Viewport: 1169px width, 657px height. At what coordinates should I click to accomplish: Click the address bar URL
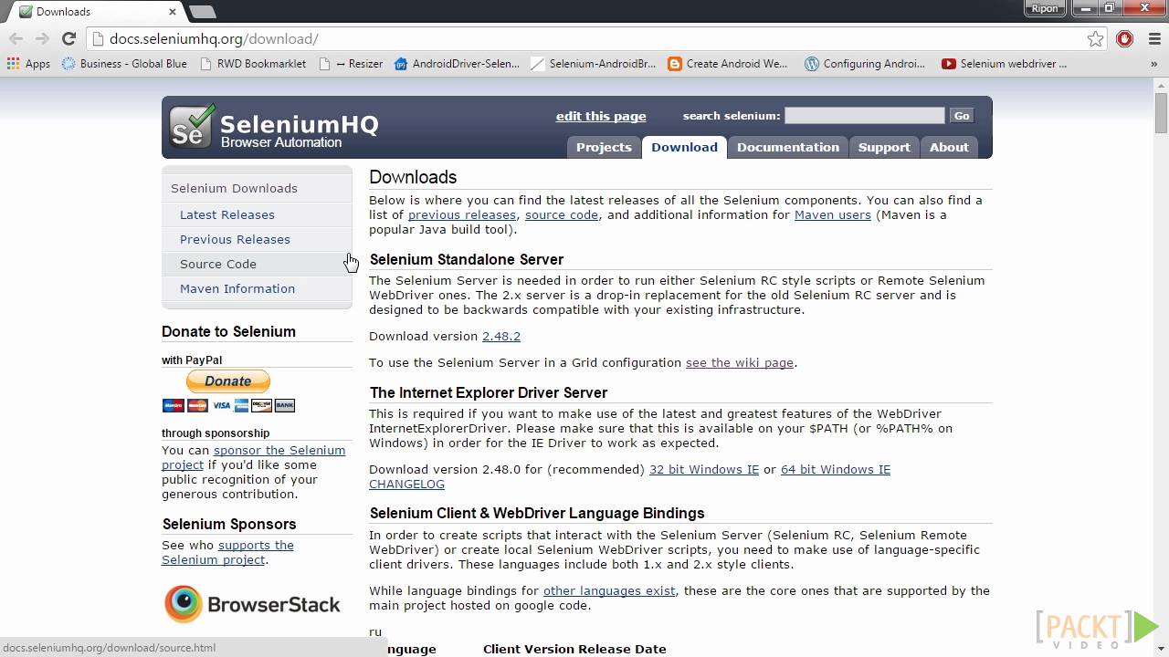(x=214, y=38)
